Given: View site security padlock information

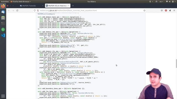Looking at the screenshot, I should coord(38,10).
